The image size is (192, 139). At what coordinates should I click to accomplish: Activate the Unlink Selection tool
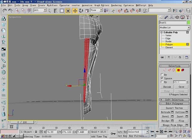coord(24,11)
